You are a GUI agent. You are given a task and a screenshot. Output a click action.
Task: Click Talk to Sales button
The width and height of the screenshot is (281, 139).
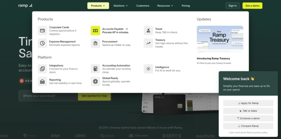248,111
